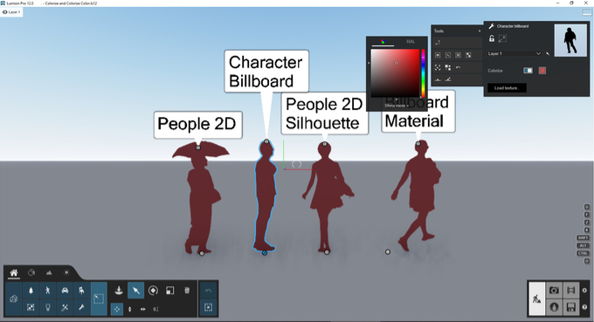Click the picker icon next to Layer 1
The image size is (594, 322).
(x=548, y=54)
